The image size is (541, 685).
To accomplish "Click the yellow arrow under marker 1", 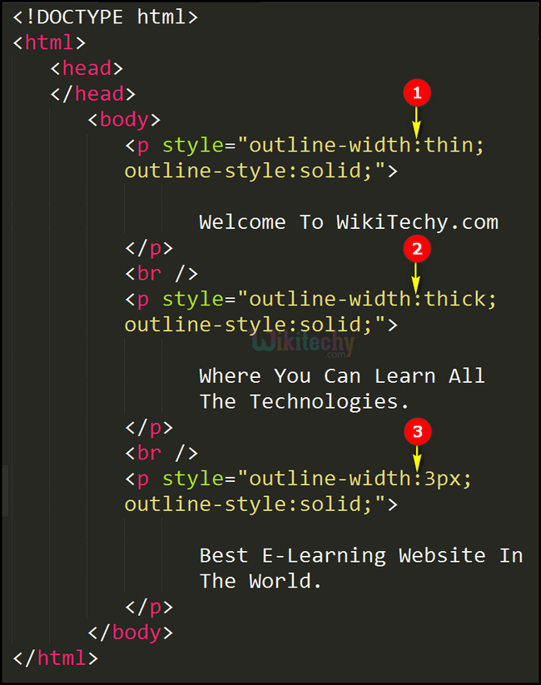I will point(417,122).
